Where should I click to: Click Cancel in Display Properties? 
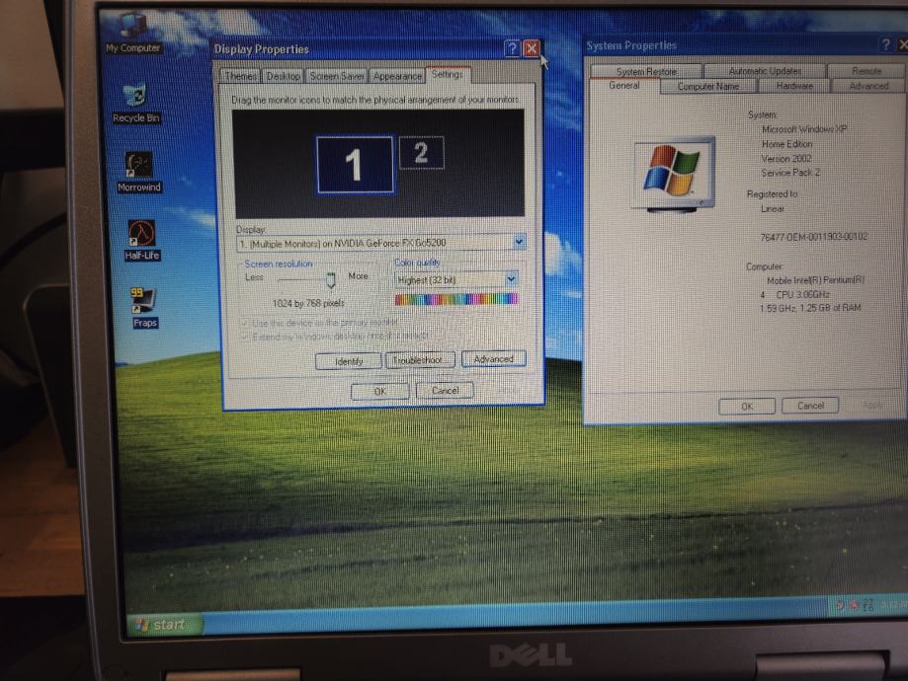pos(445,391)
